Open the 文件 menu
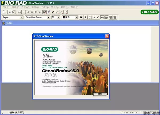160x115 pixels. pyautogui.click(x=5, y=7)
